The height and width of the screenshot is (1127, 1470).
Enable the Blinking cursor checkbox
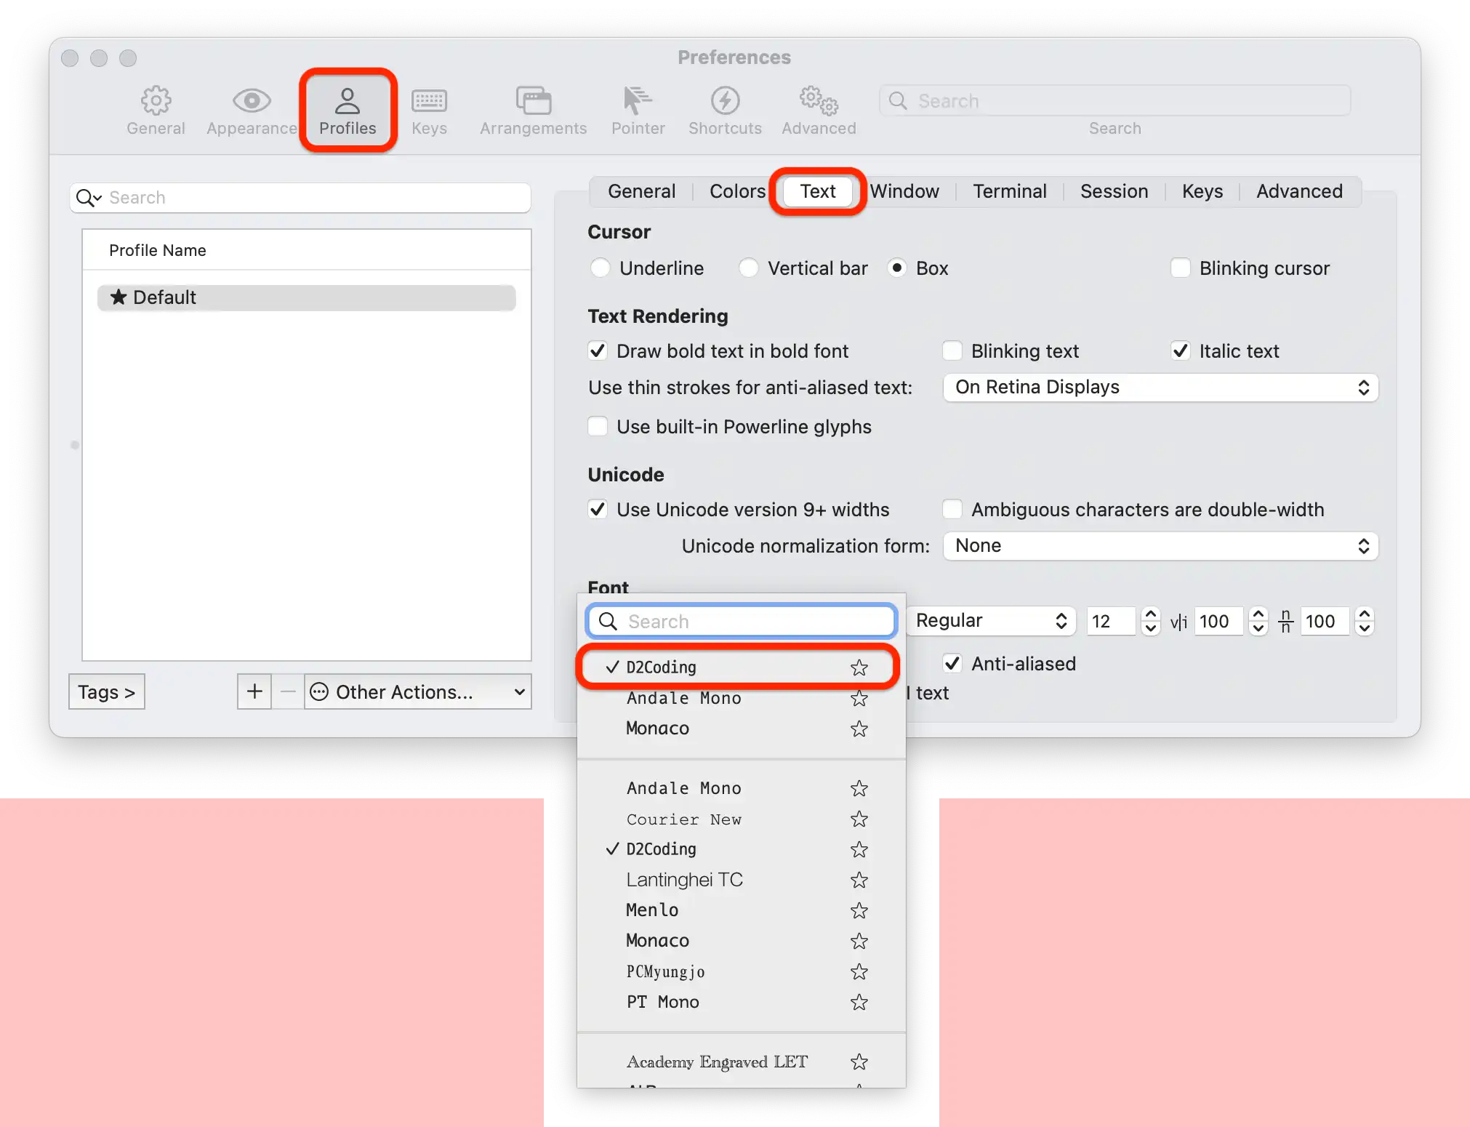(x=1180, y=268)
